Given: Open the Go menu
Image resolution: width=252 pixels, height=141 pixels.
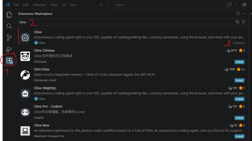Looking at the screenshot, I should [64, 5].
